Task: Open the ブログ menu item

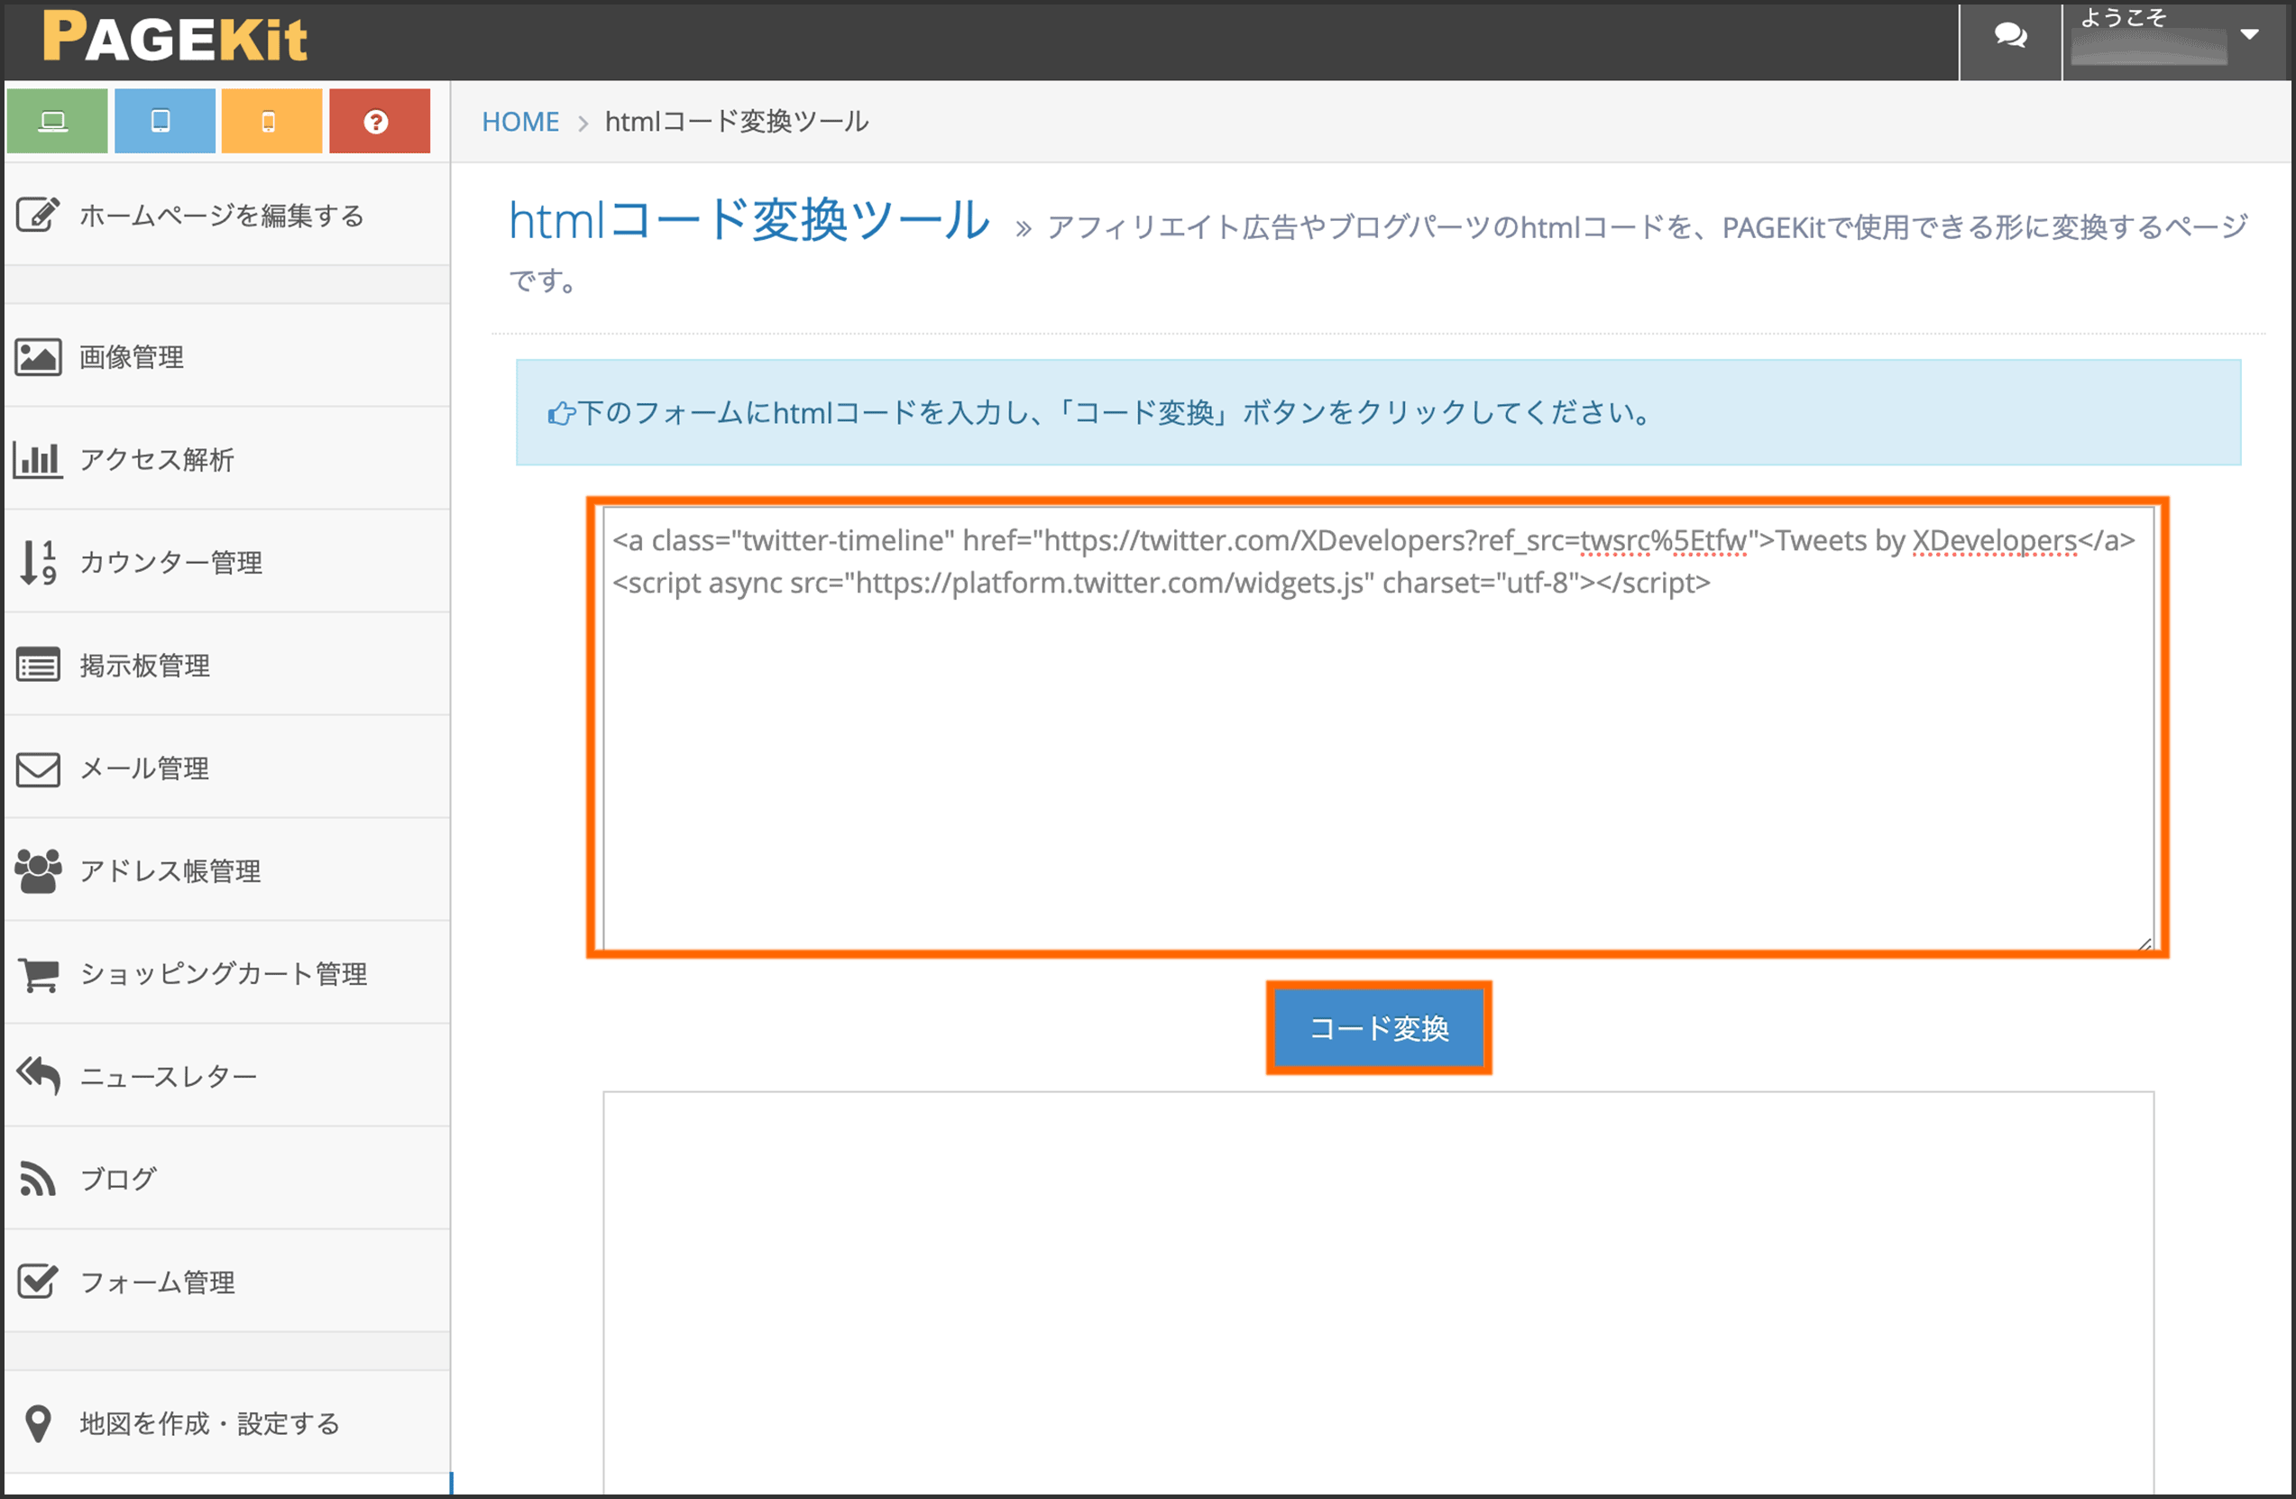Action: pyautogui.click(x=227, y=1179)
